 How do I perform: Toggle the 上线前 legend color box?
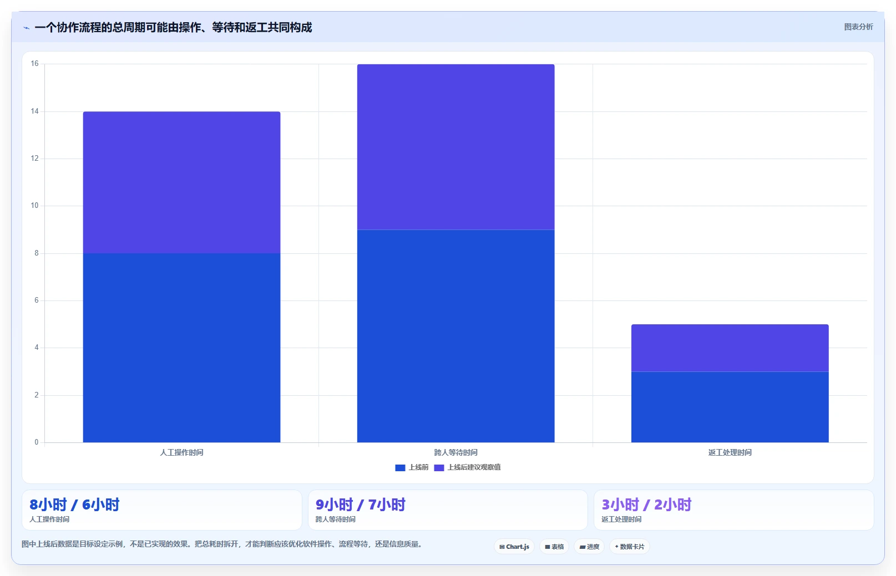pos(400,467)
